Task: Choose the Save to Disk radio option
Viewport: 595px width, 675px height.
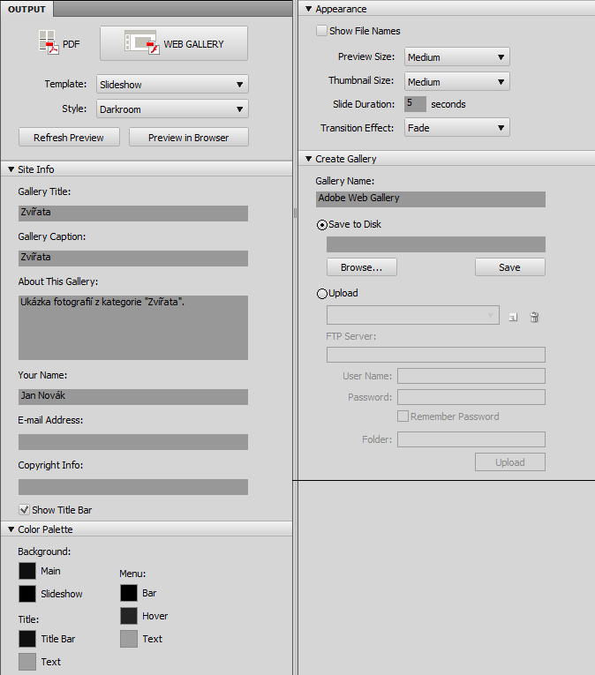Action: point(322,225)
